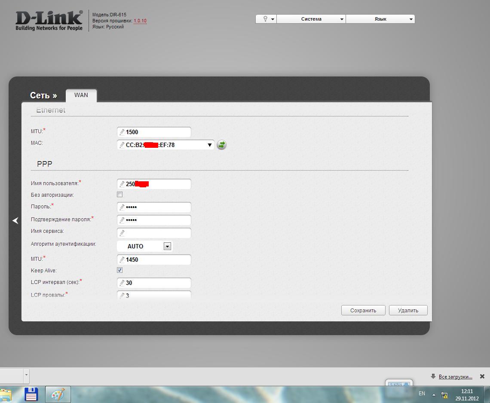
Task: Open the Все загрузки link
Action: (455, 377)
